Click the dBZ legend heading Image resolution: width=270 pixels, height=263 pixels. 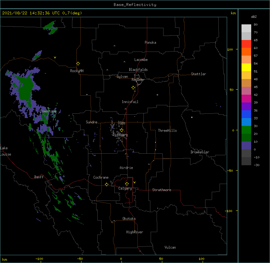(254, 17)
